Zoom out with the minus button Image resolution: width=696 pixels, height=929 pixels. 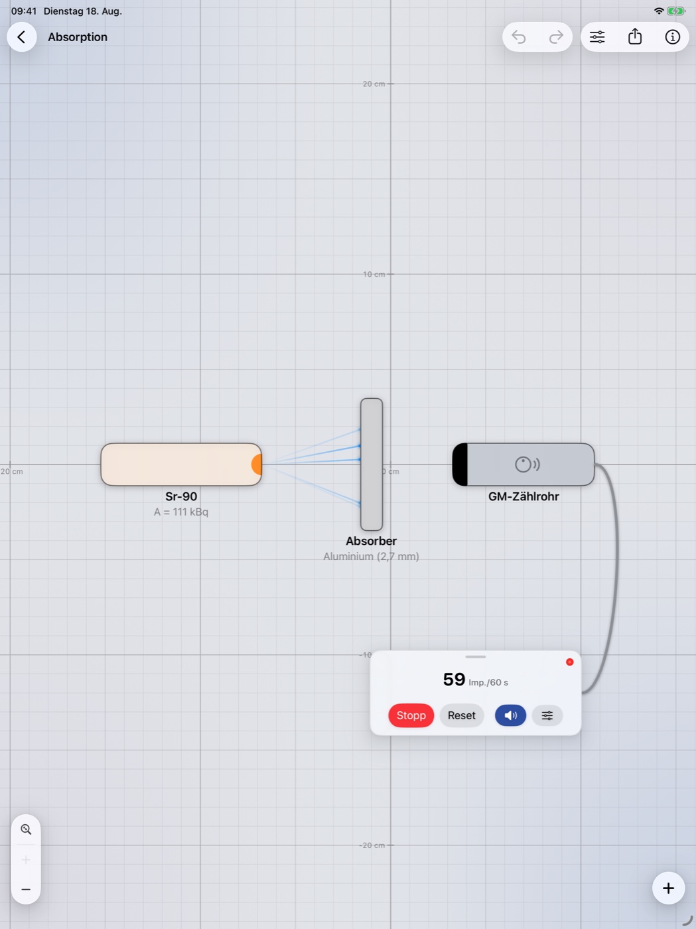[26, 889]
